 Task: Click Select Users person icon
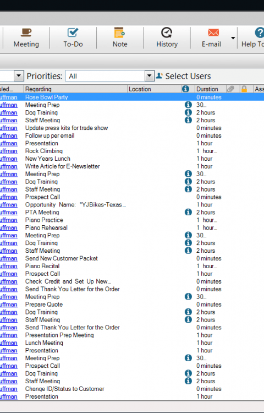(159, 76)
